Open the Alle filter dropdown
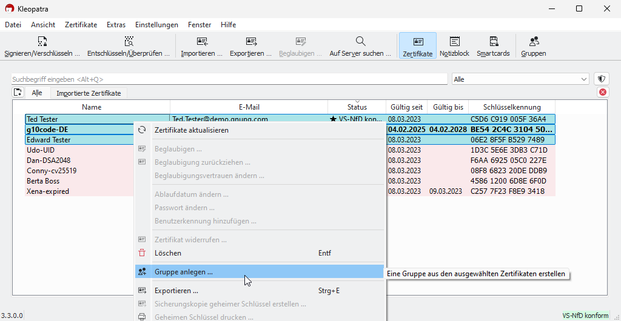Screen dimensions: 621x321 tap(520, 79)
